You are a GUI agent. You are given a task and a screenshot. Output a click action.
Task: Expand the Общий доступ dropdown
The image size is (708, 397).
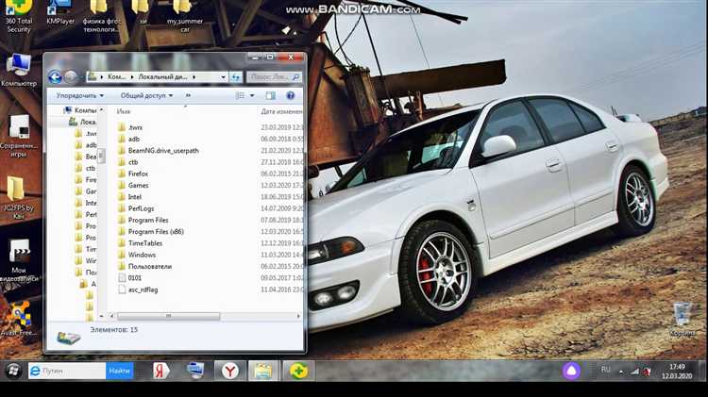point(146,95)
